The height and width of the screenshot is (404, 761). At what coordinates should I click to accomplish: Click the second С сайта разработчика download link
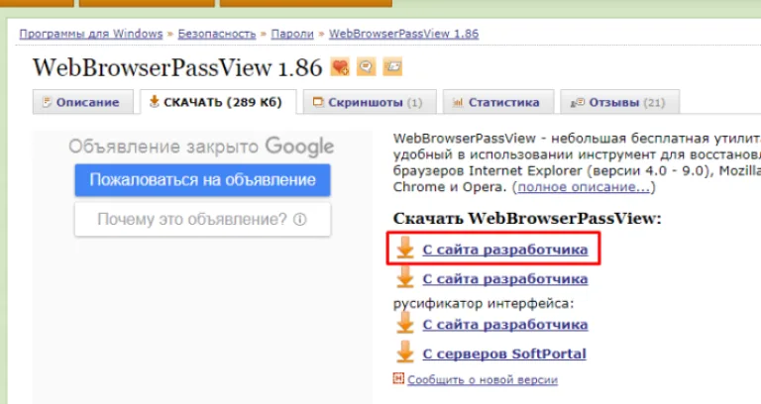pos(505,279)
